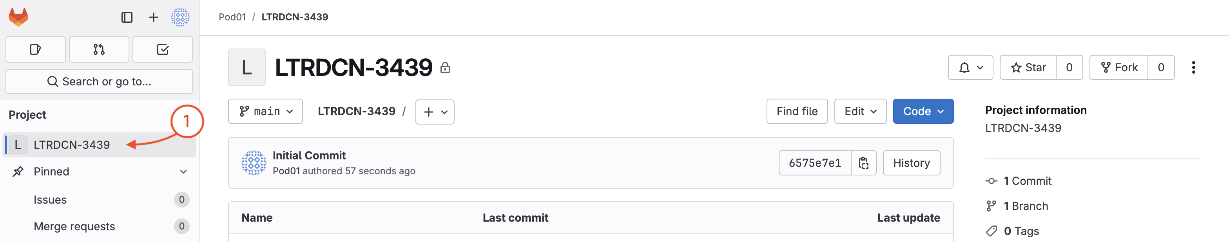The image size is (1229, 242).
Task: Toggle the sidebar collapse icon
Action: (x=127, y=18)
